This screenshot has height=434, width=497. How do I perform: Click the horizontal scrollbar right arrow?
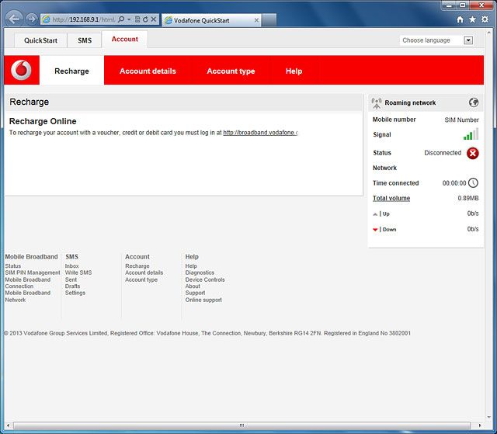tap(480, 425)
